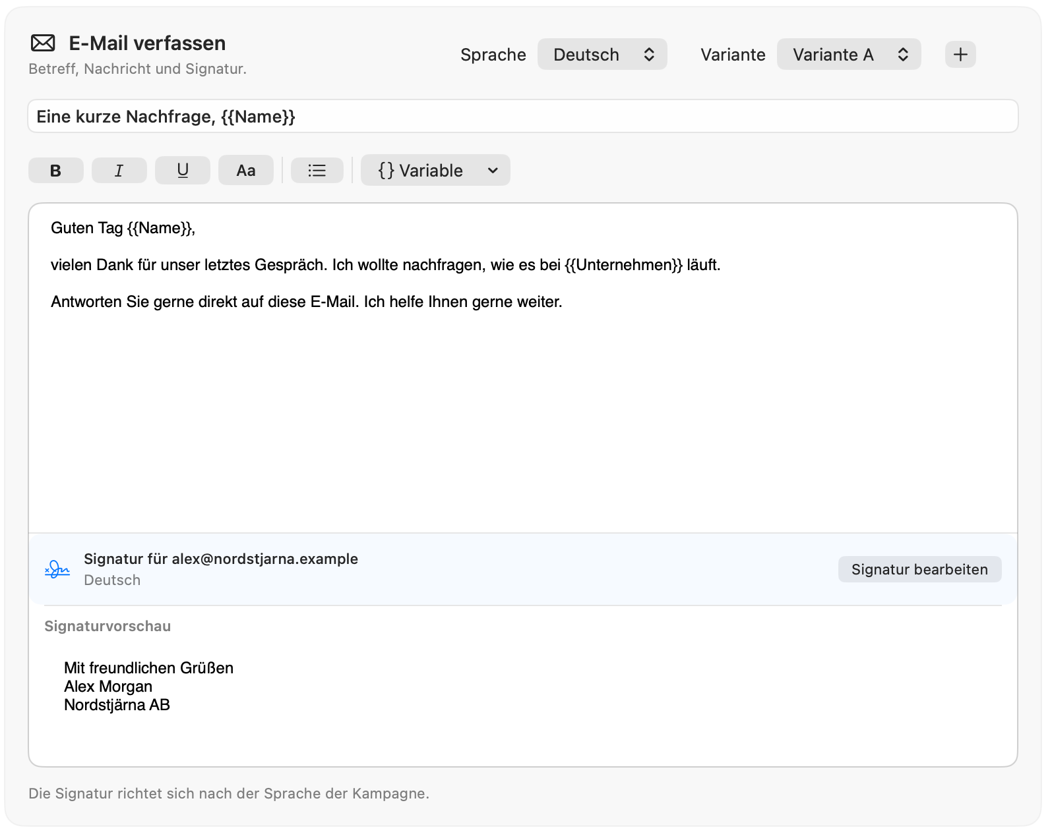Click into the message body text area
This screenshot has width=1052, height=840.
pyautogui.click(x=523, y=368)
